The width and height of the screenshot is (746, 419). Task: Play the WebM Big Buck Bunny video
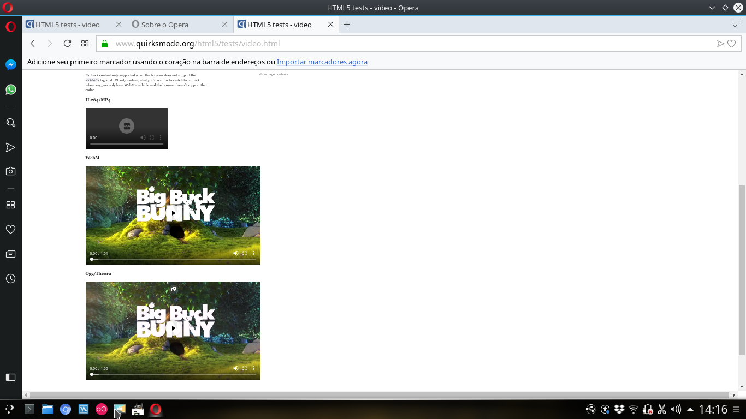tap(173, 213)
